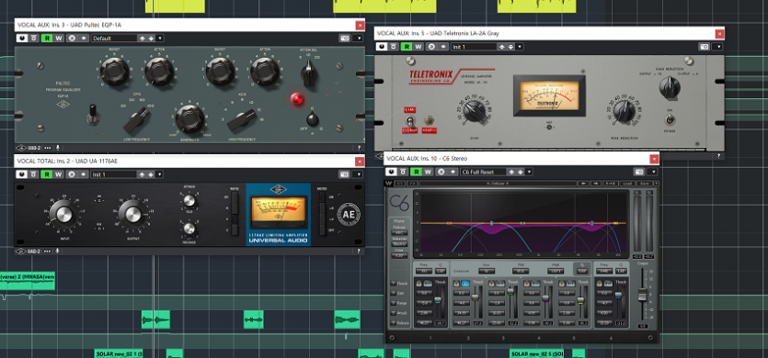Select 'SOLAR new_02 1' audio clip in timeline
This screenshot has height=358, width=768.
pos(119,353)
